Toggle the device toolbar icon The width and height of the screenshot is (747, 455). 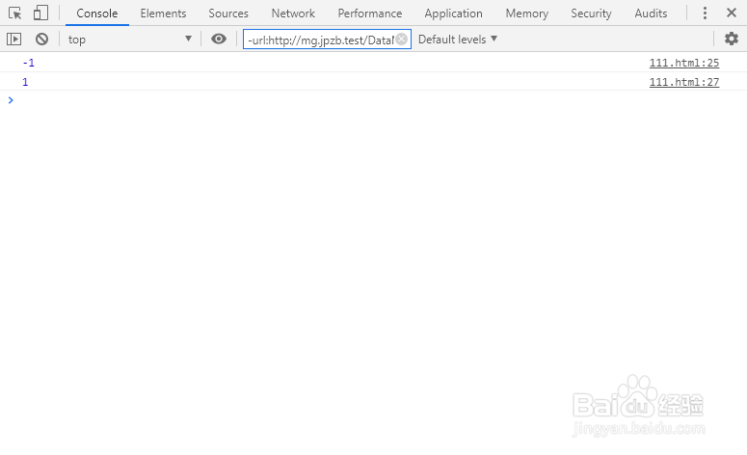40,13
